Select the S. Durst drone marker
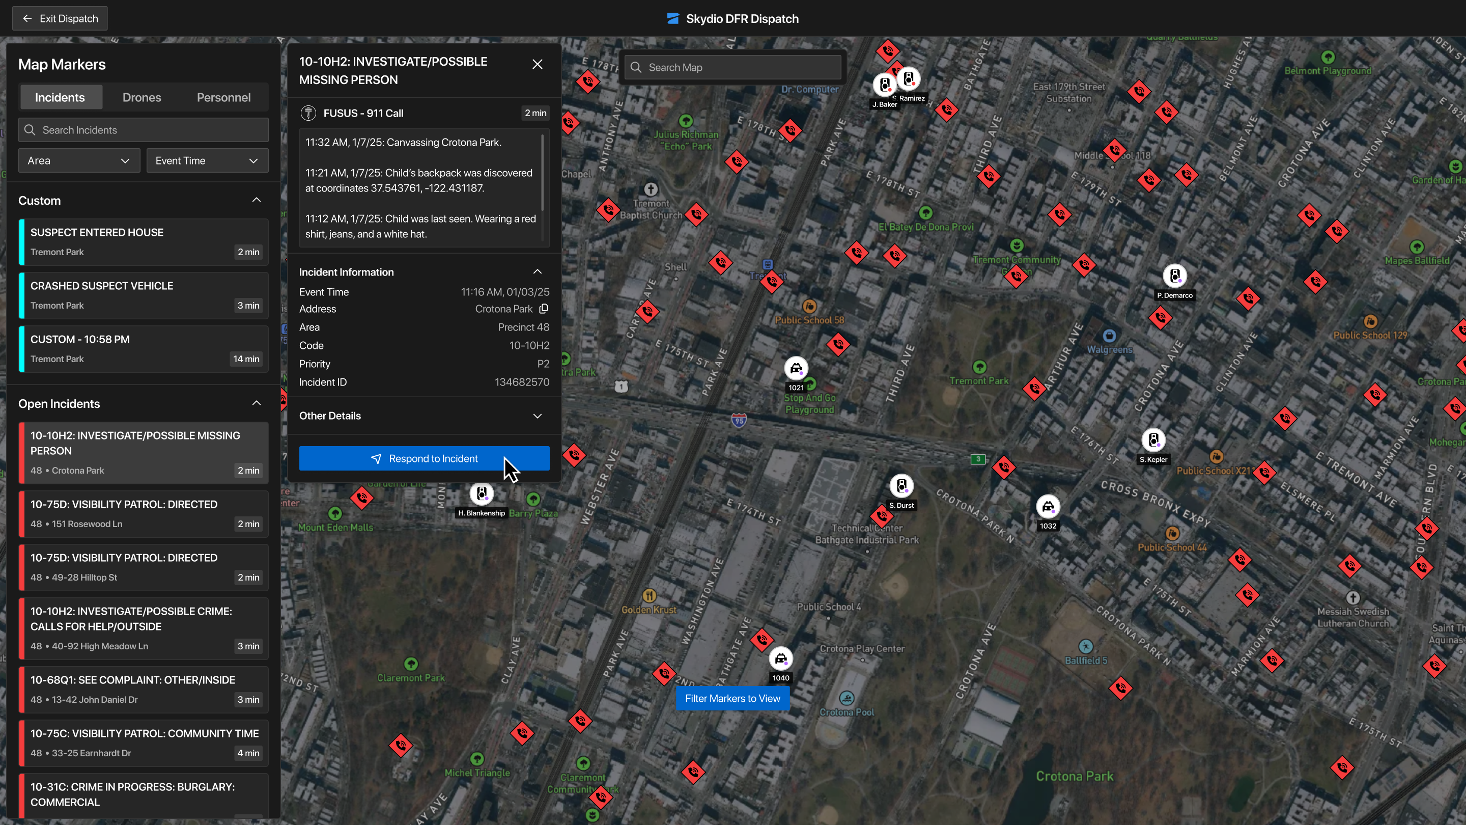 [x=901, y=486]
